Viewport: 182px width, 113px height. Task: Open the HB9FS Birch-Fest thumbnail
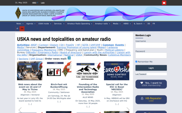(x=59, y=71)
